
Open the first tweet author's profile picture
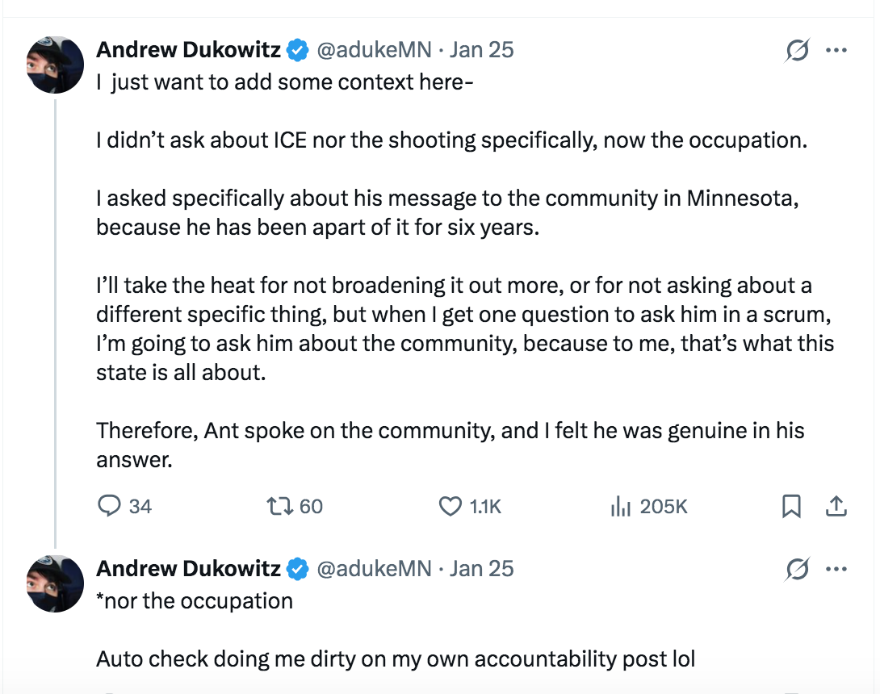(x=56, y=65)
